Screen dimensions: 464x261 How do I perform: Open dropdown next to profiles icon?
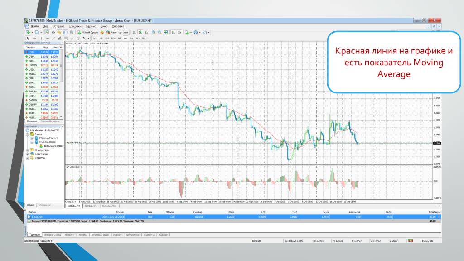click(41, 32)
